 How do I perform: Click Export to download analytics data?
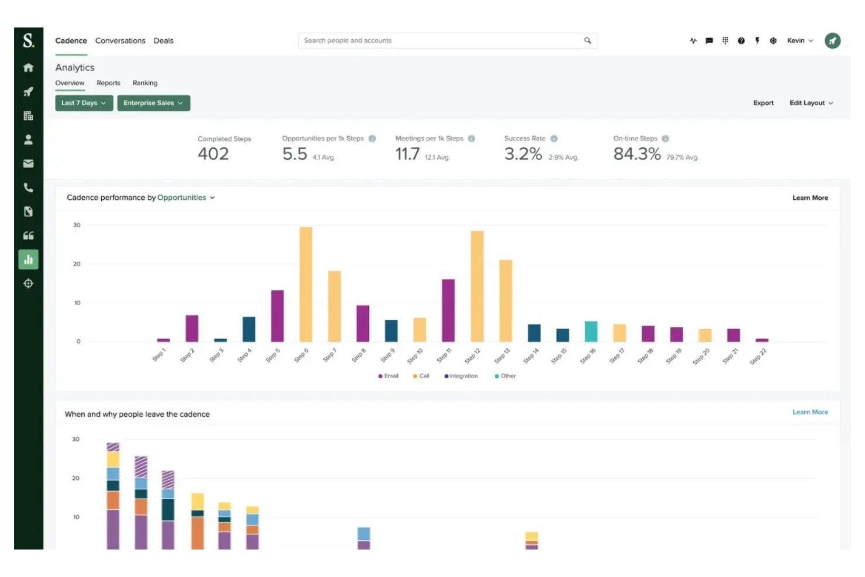point(763,103)
